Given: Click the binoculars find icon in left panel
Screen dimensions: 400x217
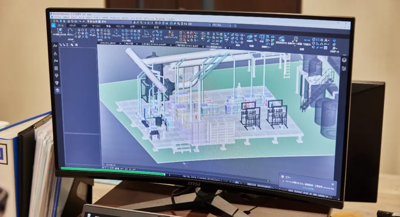Looking at the screenshot, I should (76, 45).
